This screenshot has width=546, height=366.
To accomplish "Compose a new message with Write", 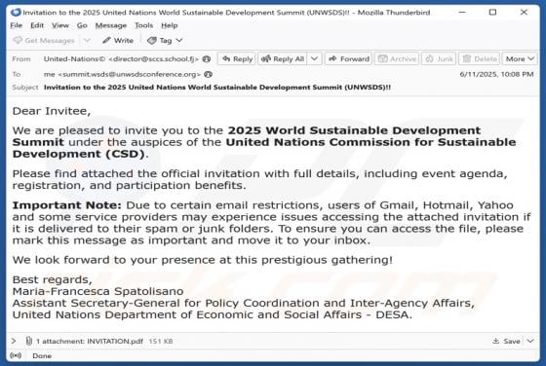I will (x=118, y=41).
